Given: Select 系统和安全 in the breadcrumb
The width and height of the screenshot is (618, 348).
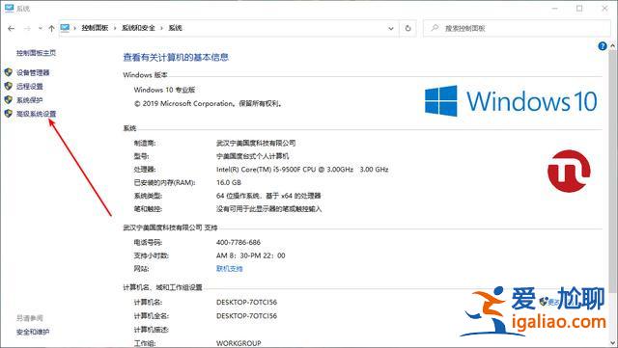Looking at the screenshot, I should click(138, 28).
